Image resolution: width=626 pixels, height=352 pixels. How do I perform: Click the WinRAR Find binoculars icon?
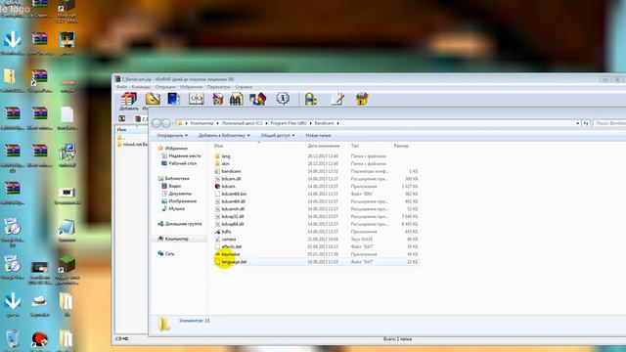[237, 99]
